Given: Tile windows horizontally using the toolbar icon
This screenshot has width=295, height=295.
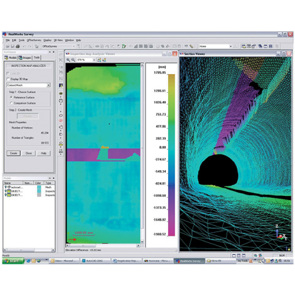Looking at the screenshot, I should coord(271,46).
